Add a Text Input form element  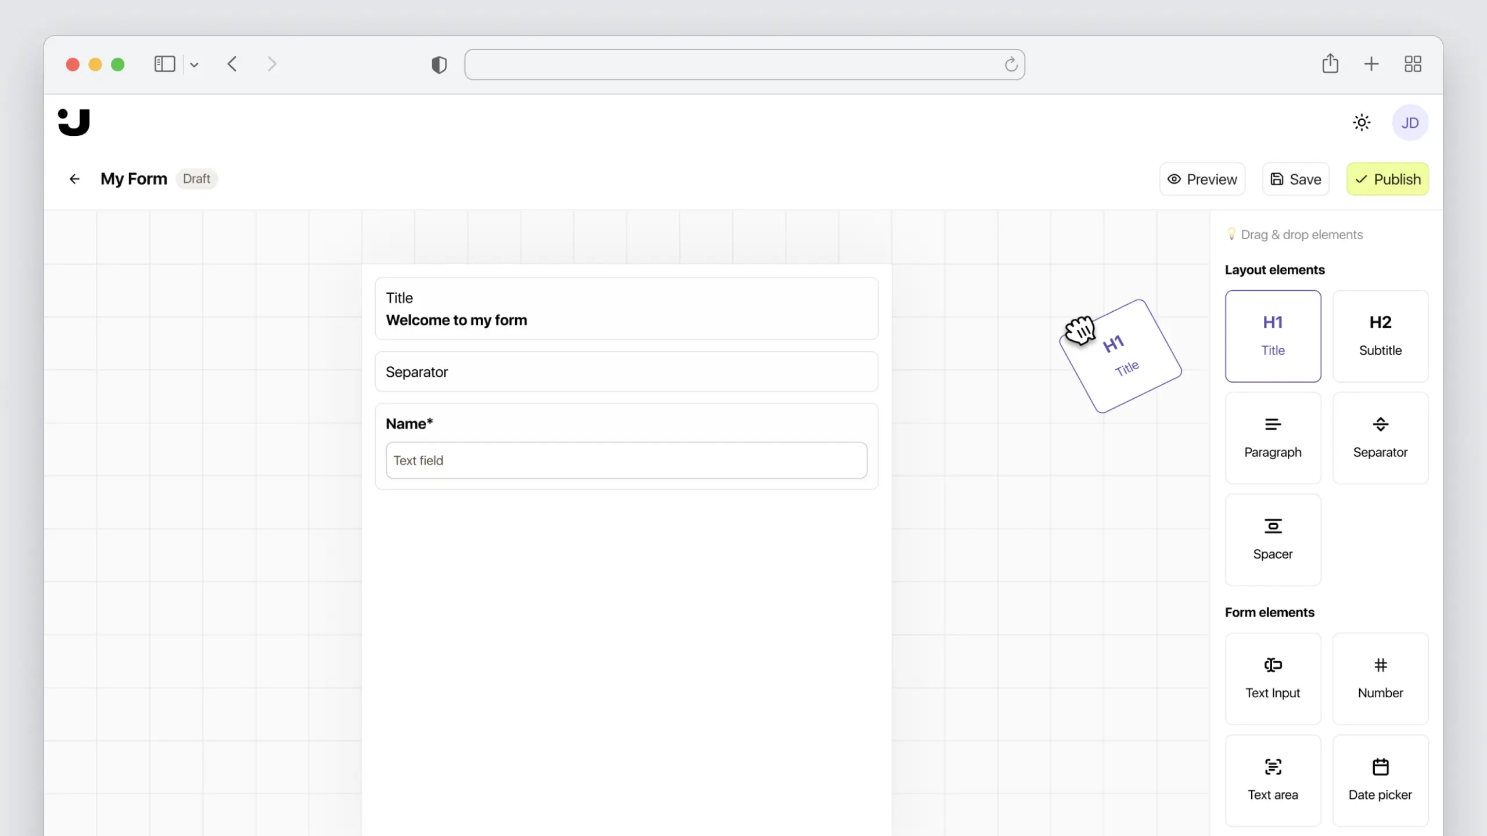click(1273, 678)
